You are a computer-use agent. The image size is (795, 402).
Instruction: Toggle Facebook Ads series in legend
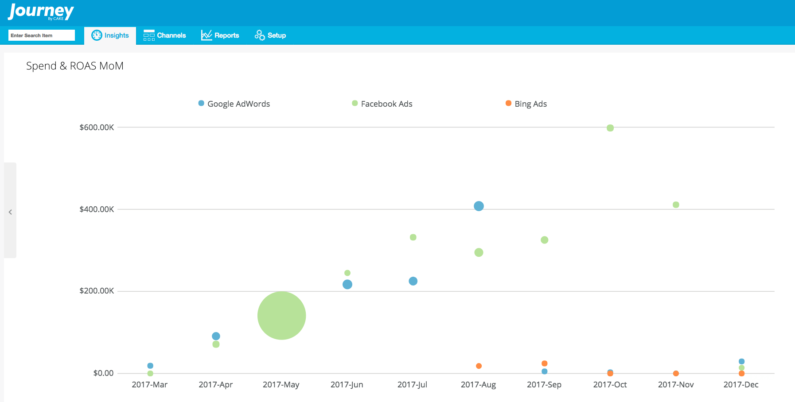tap(386, 104)
